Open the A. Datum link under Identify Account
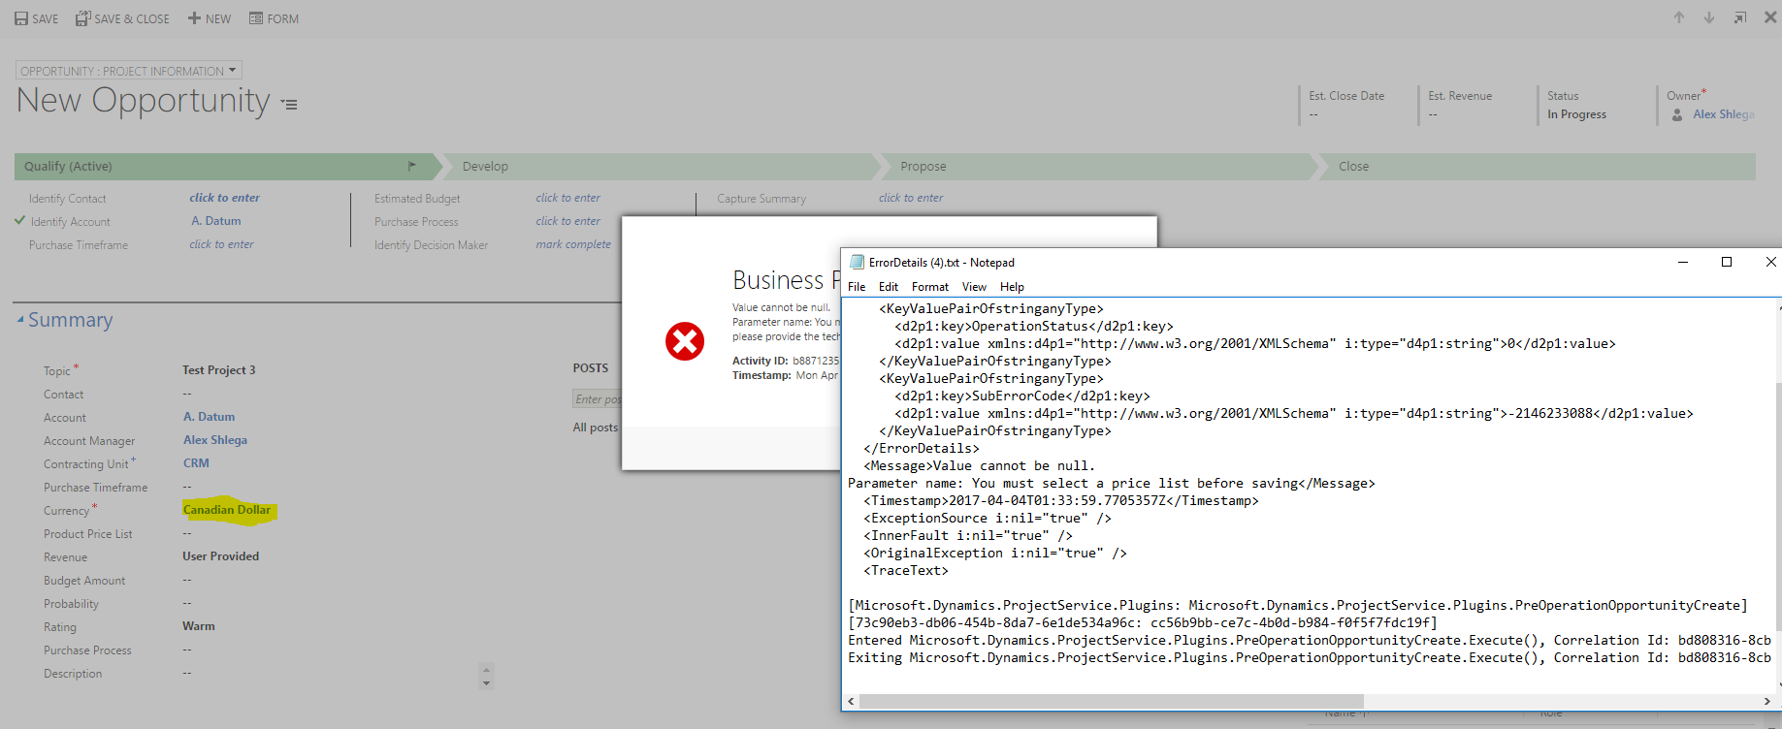 (x=216, y=221)
